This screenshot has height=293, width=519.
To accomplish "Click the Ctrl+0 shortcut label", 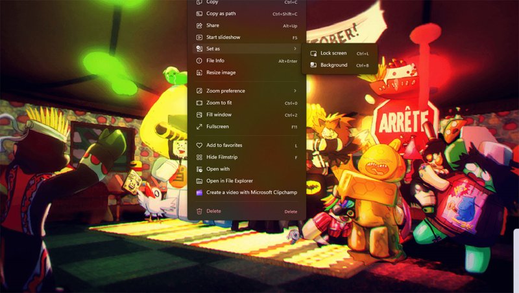I will (x=291, y=103).
